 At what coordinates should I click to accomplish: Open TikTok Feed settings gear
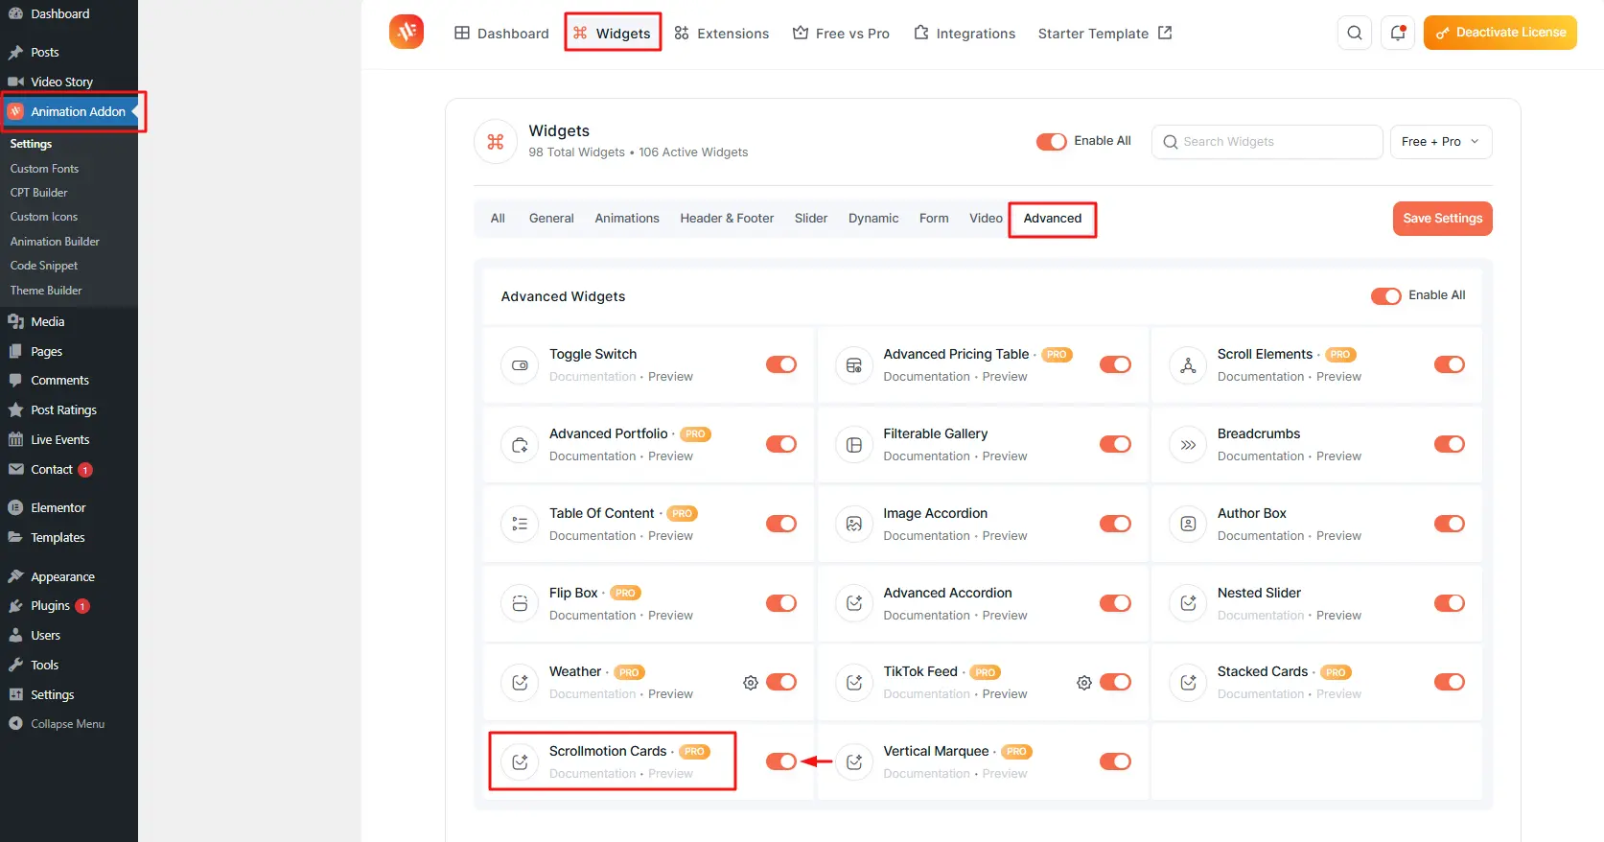click(1084, 683)
